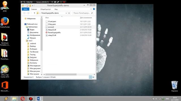Click the New folder quick access icon
This screenshot has height=101, width=181.
(x=30, y=6)
